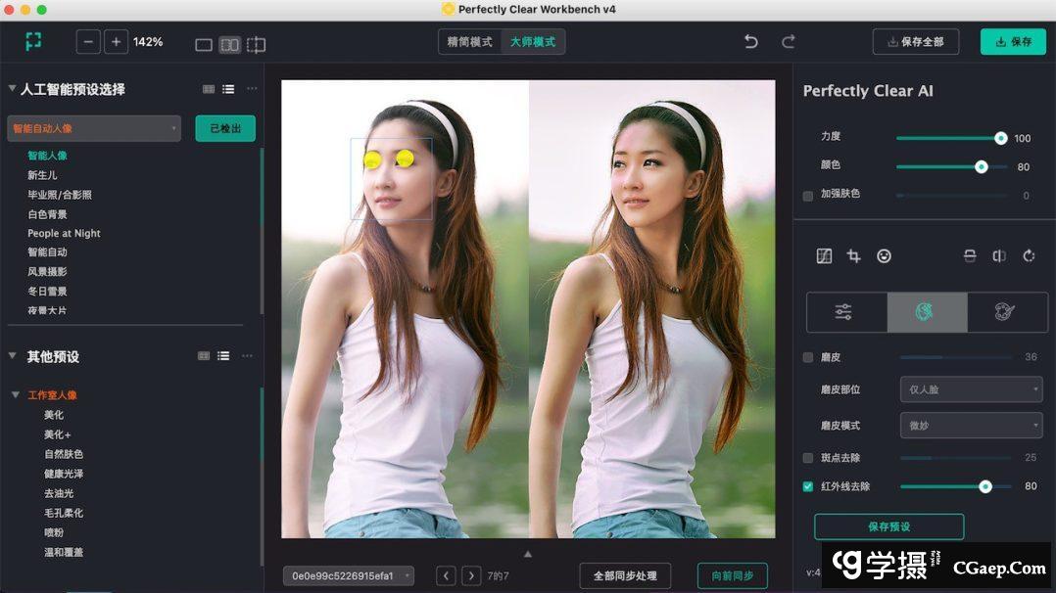Open the 智能自动人像 preset dropdown
1056x593 pixels.
click(94, 128)
